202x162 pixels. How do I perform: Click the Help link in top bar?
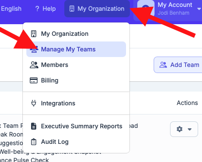pyautogui.click(x=45, y=9)
